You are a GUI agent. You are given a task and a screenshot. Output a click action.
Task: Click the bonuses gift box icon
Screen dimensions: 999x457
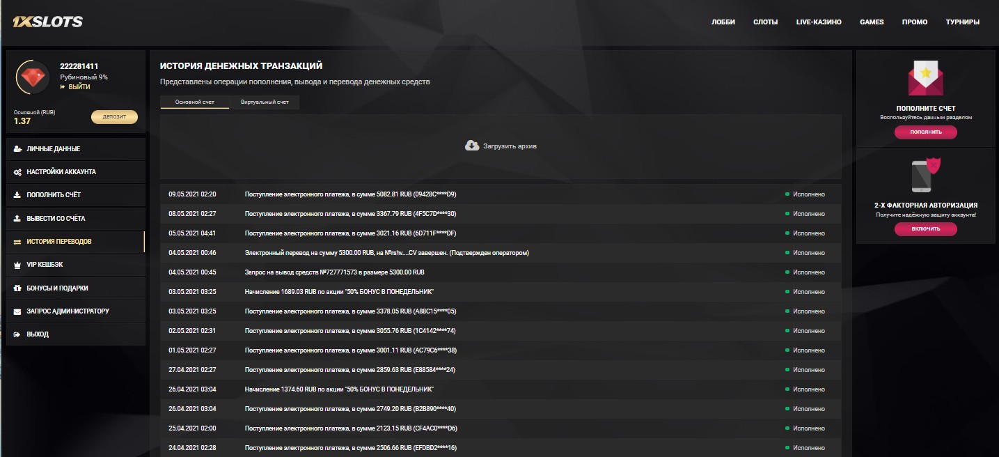pos(17,288)
